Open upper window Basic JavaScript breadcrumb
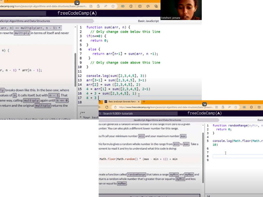Viewport: 263px width, 197px height. (148, 21)
